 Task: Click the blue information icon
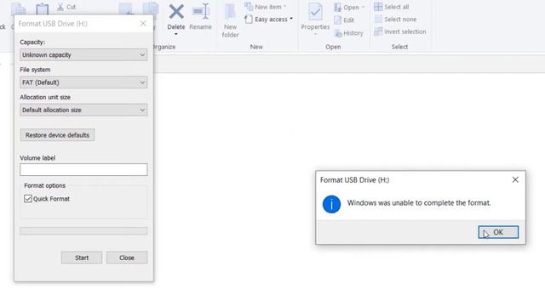(331, 204)
